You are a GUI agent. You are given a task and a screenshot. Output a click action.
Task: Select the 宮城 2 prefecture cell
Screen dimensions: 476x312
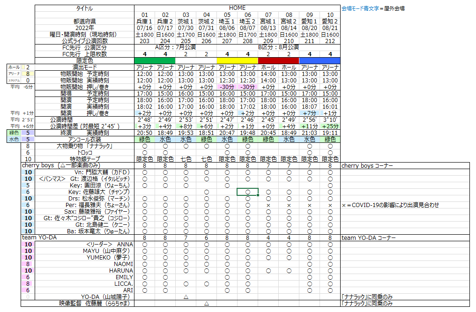coord(289,22)
